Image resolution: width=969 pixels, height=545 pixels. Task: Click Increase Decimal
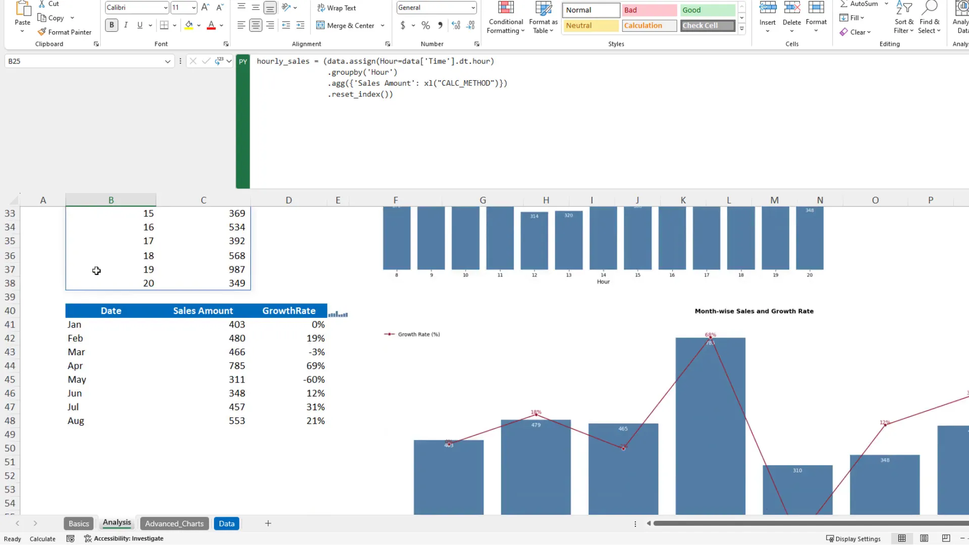(456, 25)
